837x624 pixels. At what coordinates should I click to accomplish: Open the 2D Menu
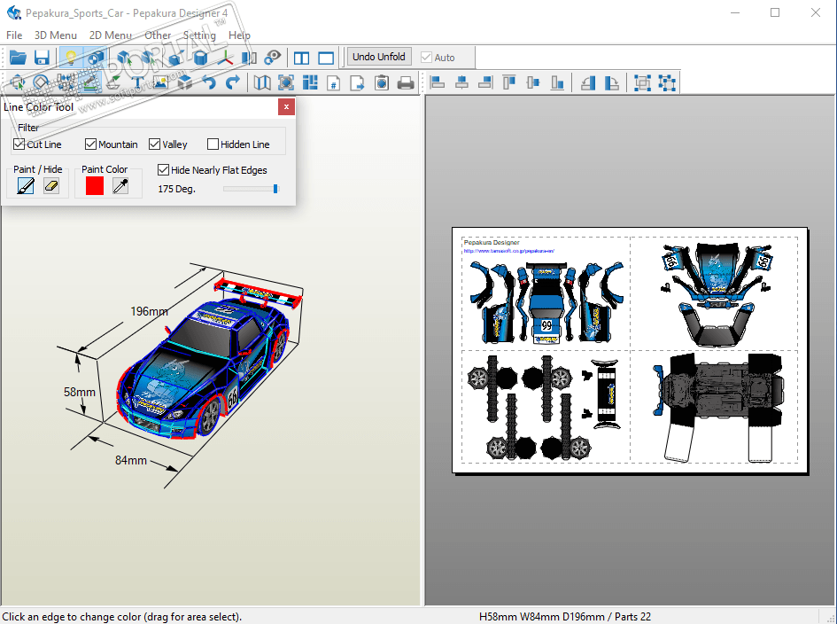[x=111, y=35]
